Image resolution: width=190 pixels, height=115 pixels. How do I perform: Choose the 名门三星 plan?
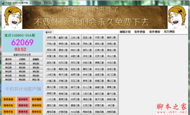(111, 75)
